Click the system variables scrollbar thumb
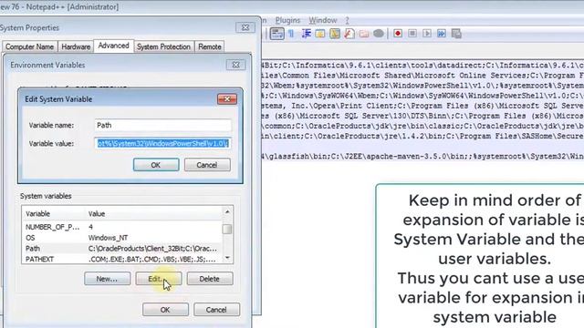This screenshot has height=328, width=584. pos(227,229)
